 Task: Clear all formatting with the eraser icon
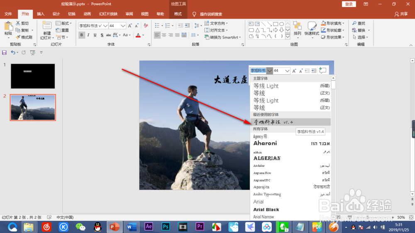pyautogui.click(x=146, y=26)
